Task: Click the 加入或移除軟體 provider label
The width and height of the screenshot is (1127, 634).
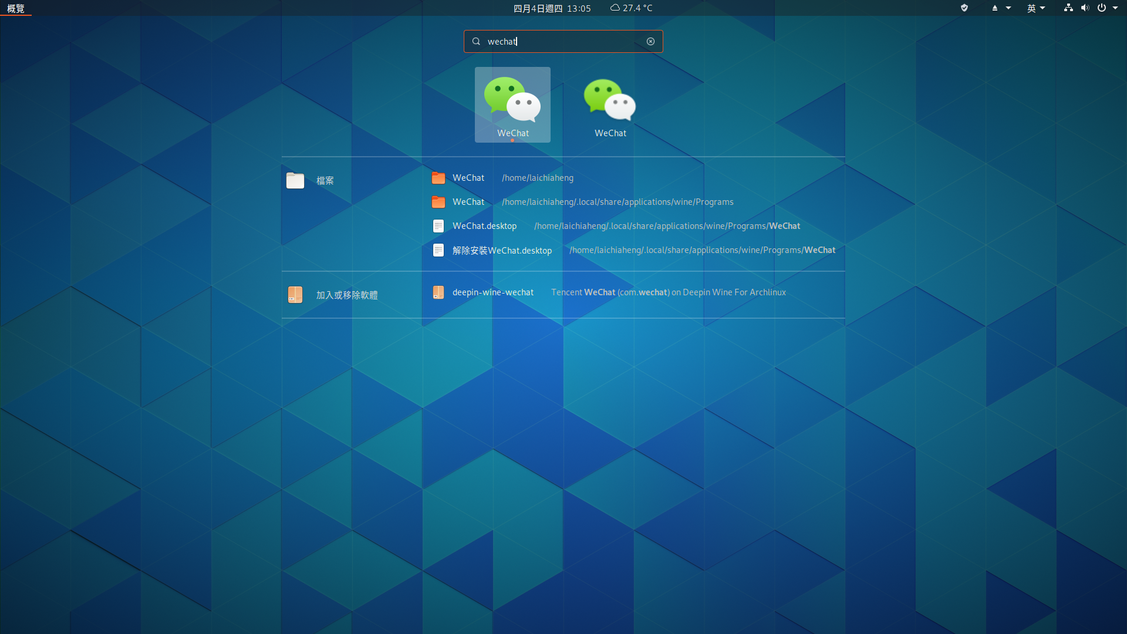Action: point(347,295)
